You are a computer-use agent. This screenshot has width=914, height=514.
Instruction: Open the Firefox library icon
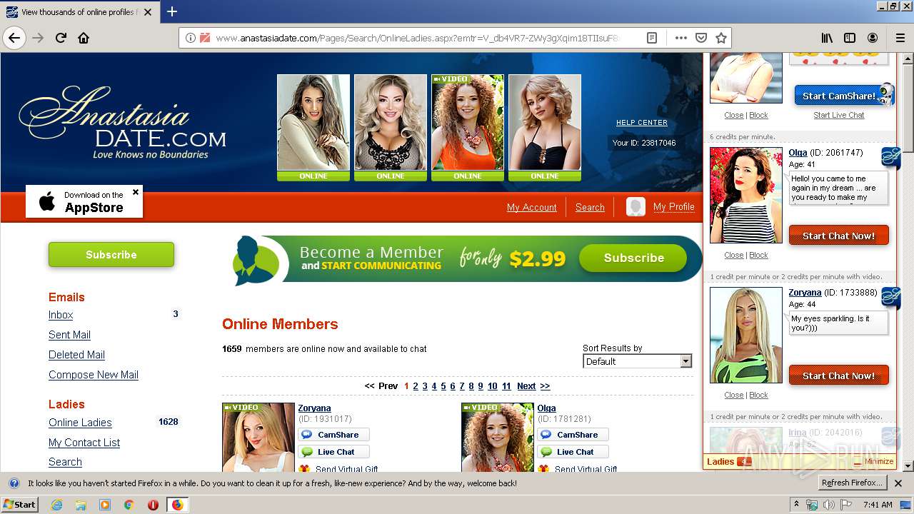pos(827,38)
